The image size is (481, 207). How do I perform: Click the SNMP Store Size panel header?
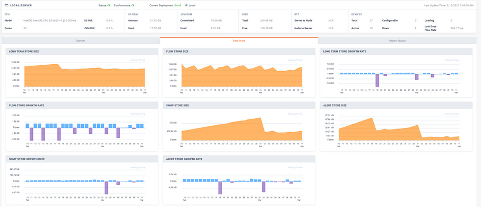(239, 105)
